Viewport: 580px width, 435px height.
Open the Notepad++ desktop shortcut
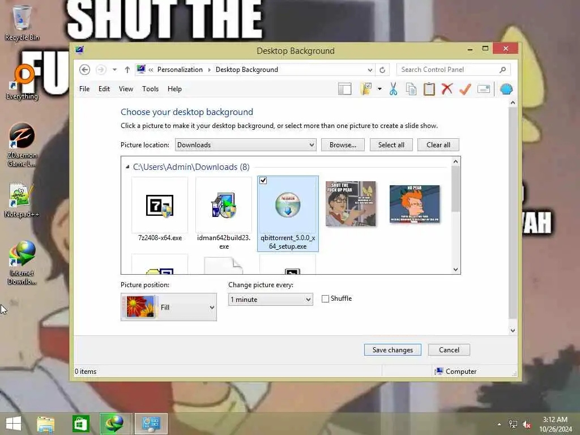pyautogui.click(x=22, y=201)
